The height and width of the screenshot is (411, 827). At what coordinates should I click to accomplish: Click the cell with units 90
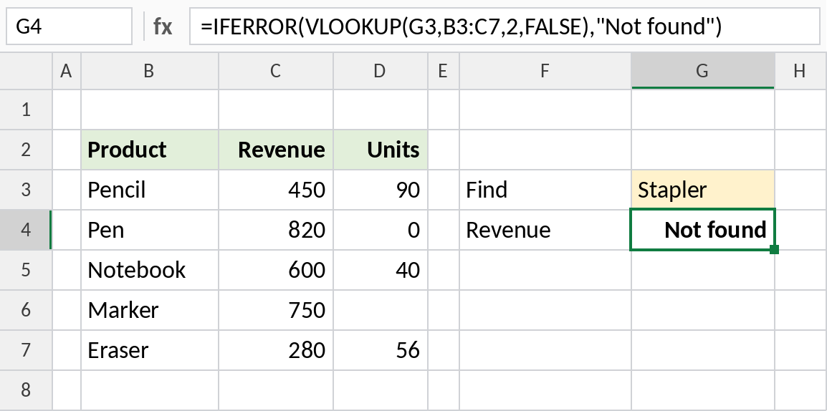(x=381, y=190)
